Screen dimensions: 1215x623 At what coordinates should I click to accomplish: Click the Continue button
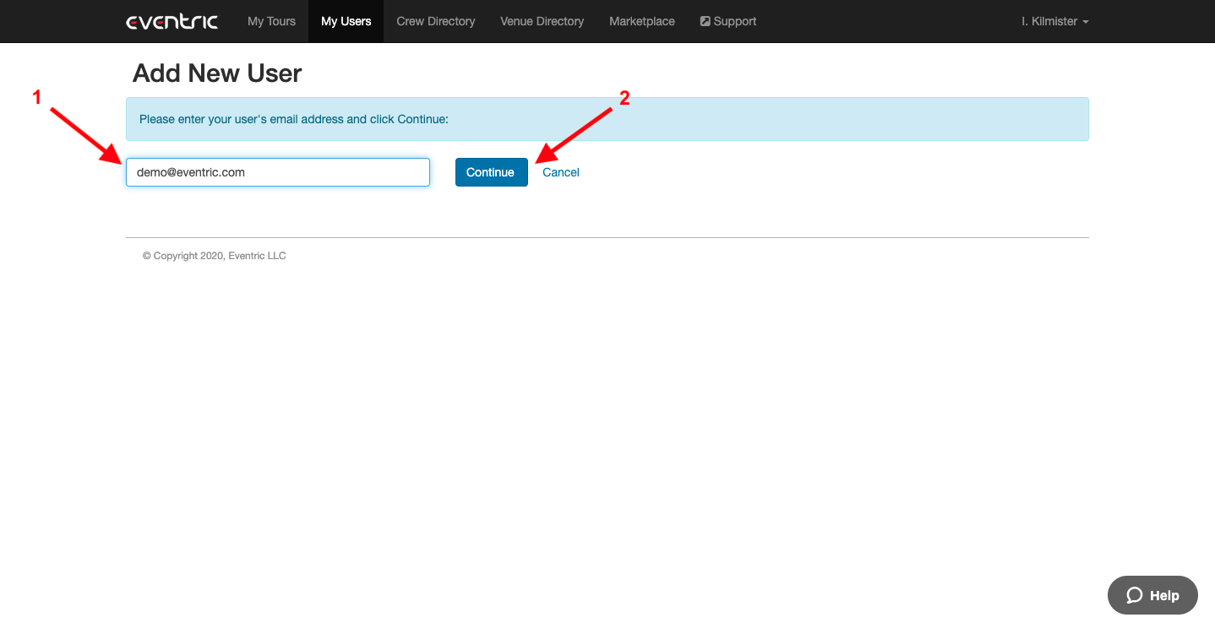(x=491, y=172)
